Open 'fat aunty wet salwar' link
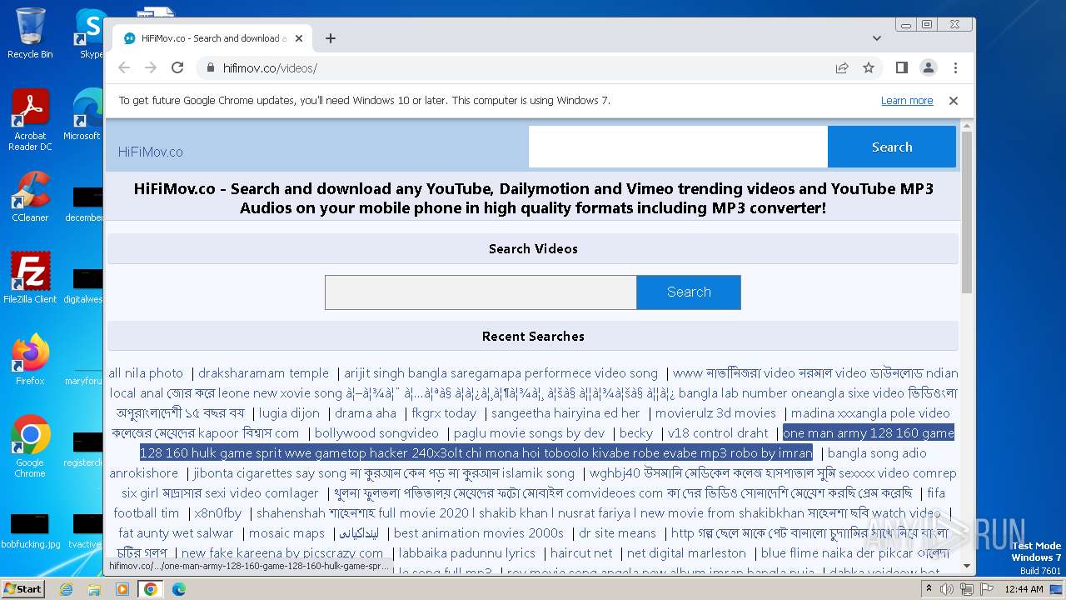The height and width of the screenshot is (600, 1066). [x=176, y=533]
